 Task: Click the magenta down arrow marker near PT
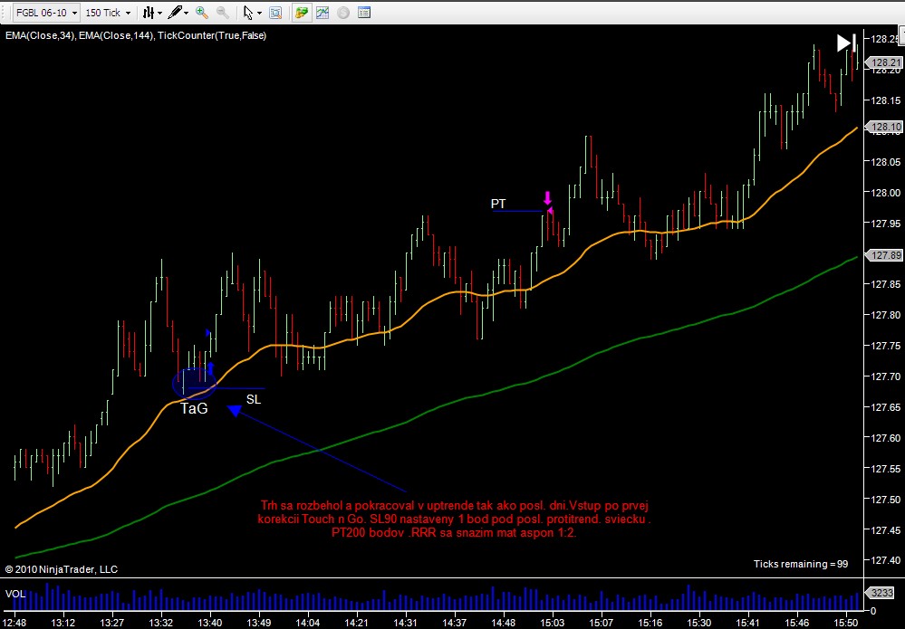[547, 198]
